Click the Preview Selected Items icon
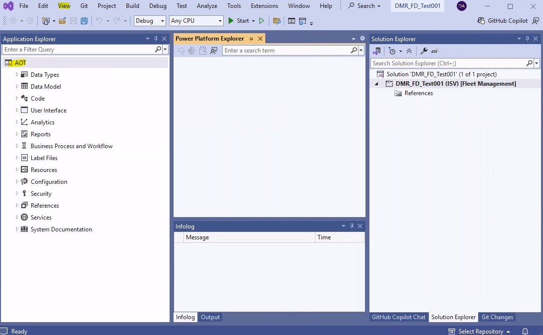The width and height of the screenshot is (543, 335). [435, 51]
